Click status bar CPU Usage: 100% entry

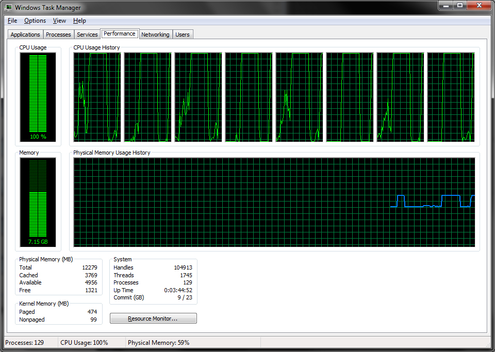[84, 343]
